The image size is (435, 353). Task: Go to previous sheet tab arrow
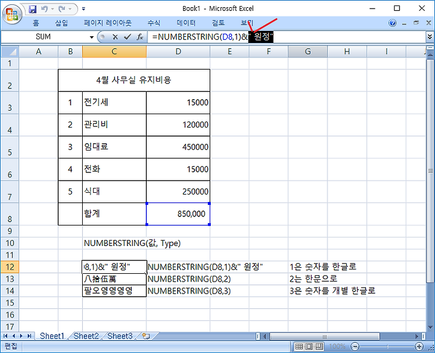point(13,336)
